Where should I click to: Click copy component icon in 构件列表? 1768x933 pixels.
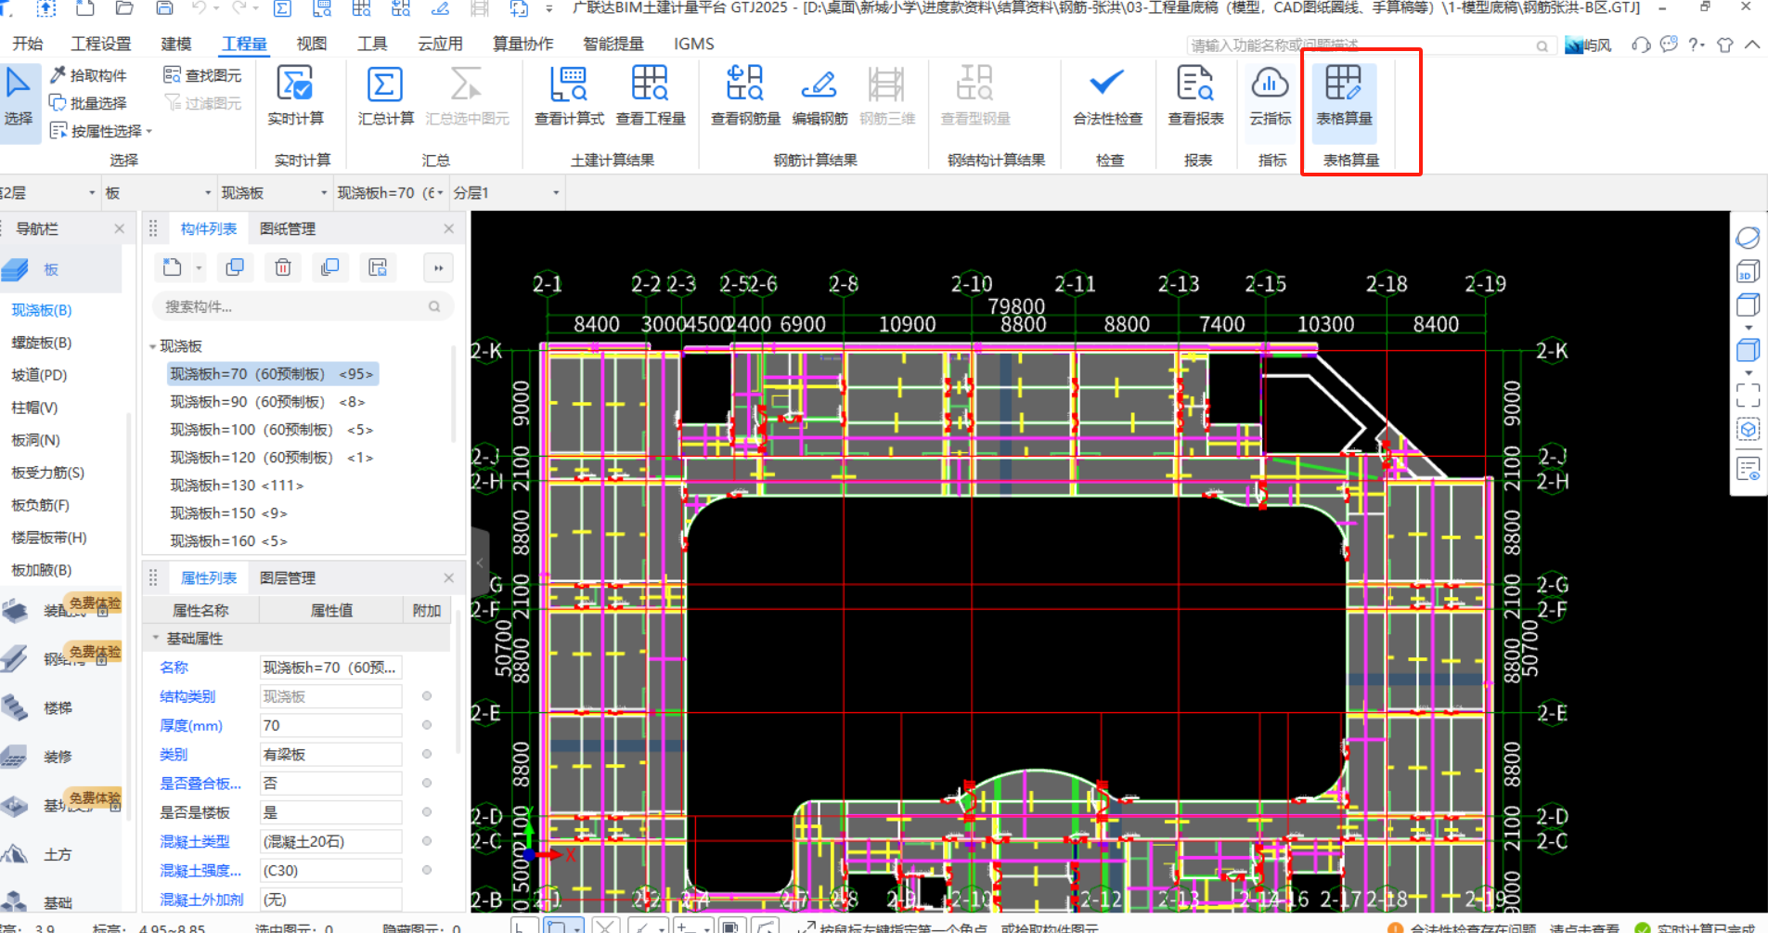point(235,267)
